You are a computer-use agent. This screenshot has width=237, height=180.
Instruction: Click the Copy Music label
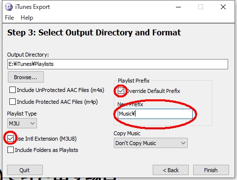(127, 133)
